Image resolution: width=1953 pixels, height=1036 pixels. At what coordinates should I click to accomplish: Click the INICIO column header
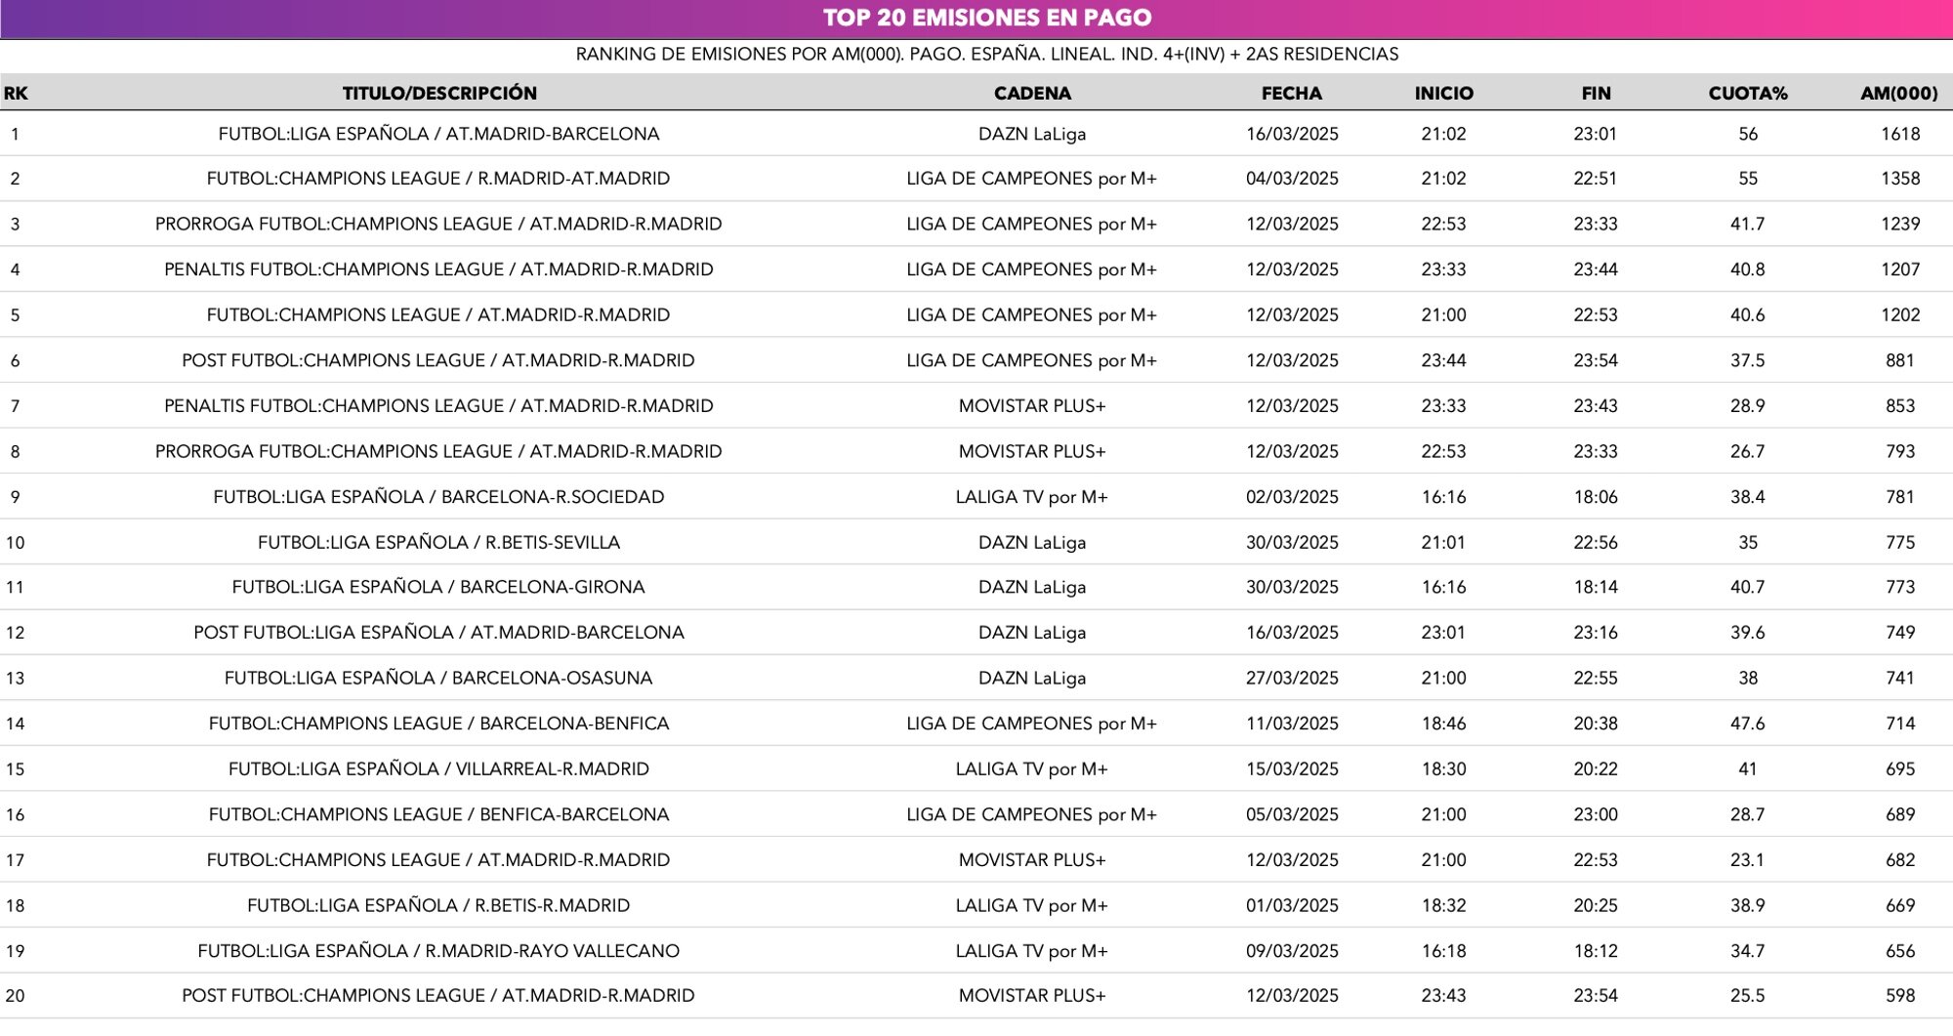1443,93
